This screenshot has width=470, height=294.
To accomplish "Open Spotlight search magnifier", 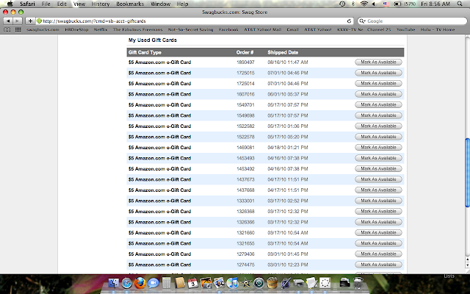I will [x=460, y=4].
